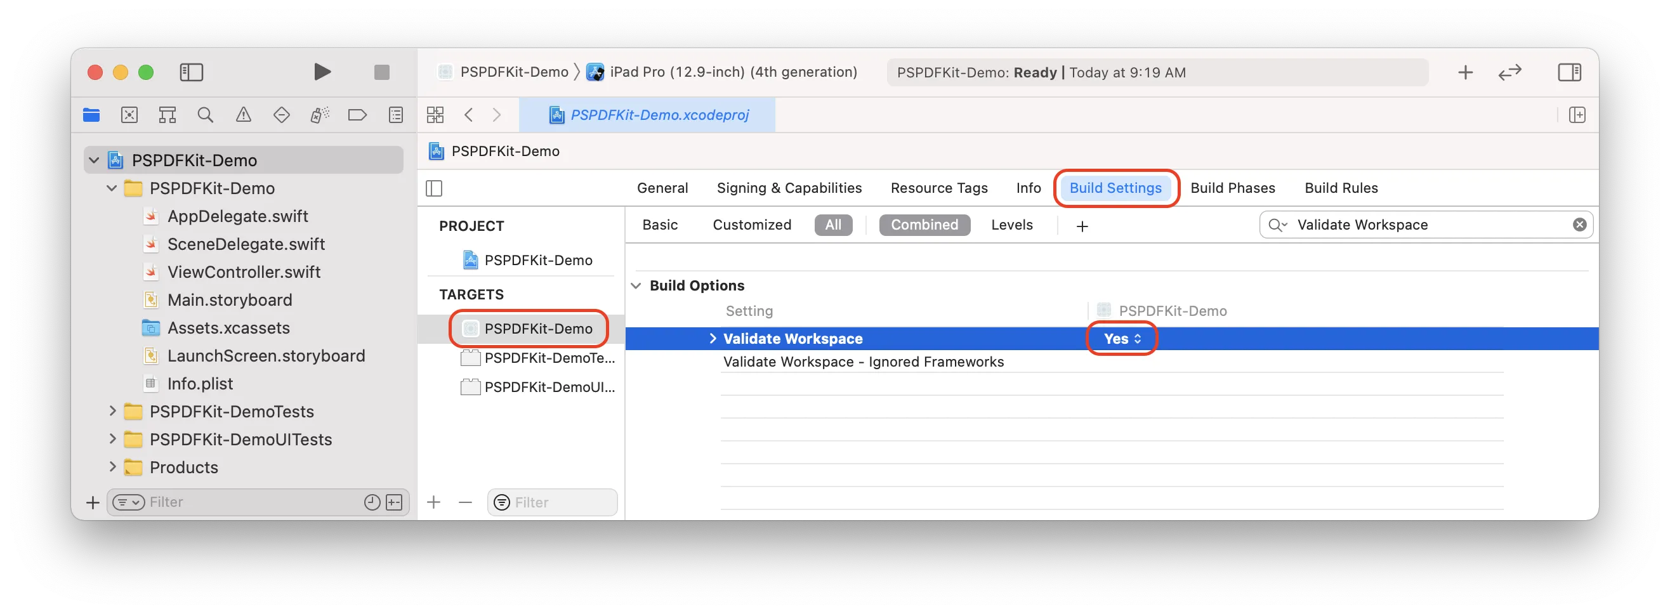Collapse the PSPDFKit-Demo root project
Viewport: 1670px width, 614px height.
[x=94, y=160]
